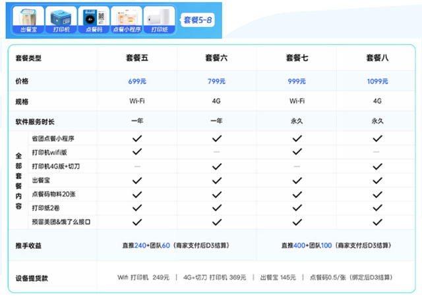Click 套餐六 checkmark for 打印机4G版+切刀
Image resolution: width=422 pixels, height=296 pixels.
pos(217,166)
